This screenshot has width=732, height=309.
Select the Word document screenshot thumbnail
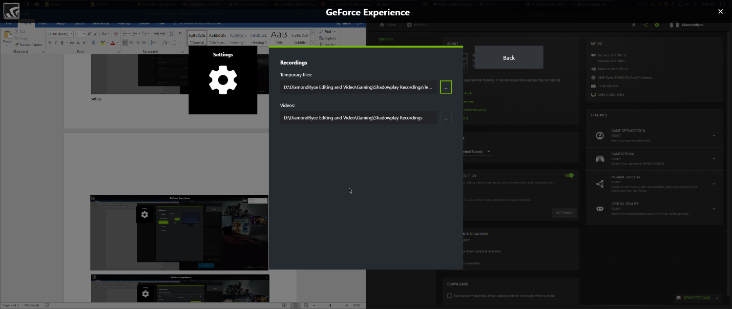(179, 233)
